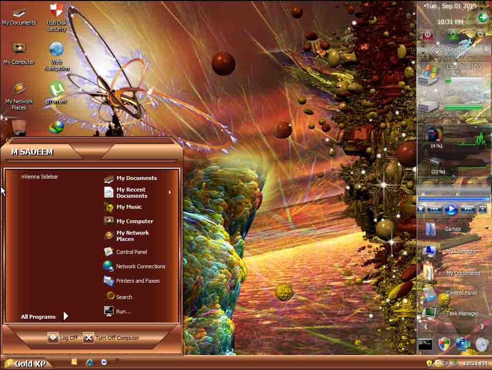Click green recycle icon in sidebar

point(454,34)
